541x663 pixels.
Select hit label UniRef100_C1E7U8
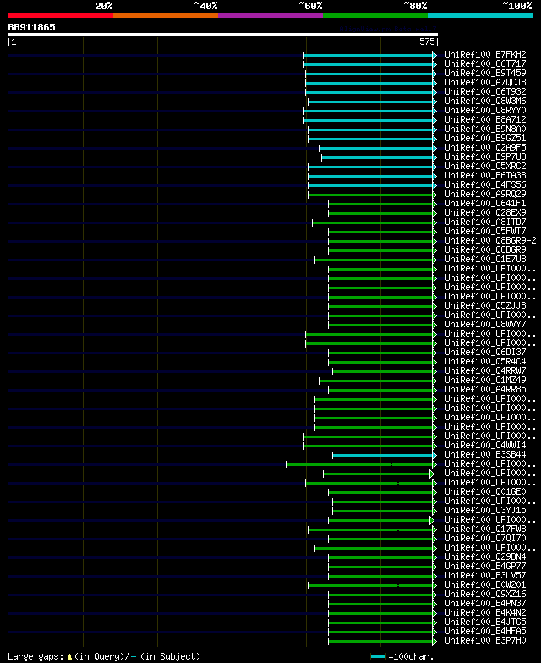click(485, 259)
